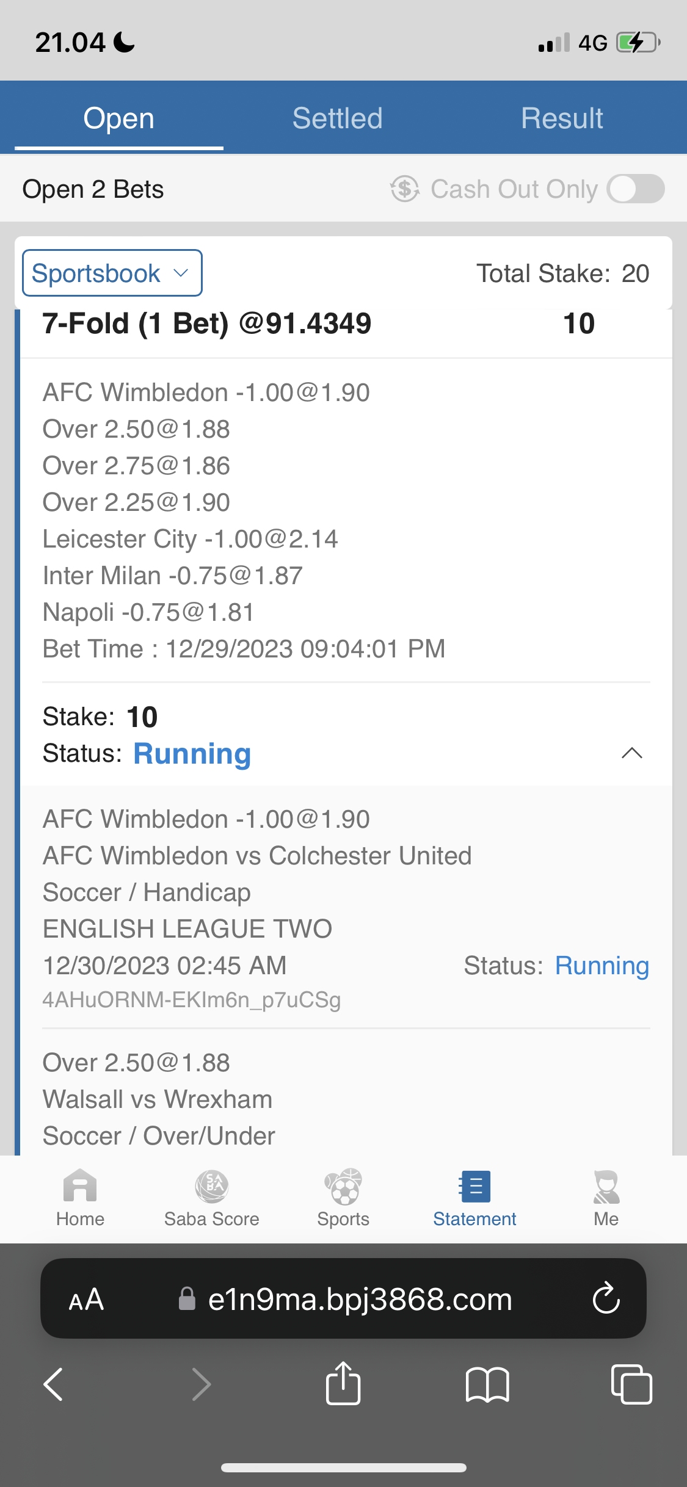Go to Sports section icon
This screenshot has width=687, height=1487.
[x=343, y=1187]
